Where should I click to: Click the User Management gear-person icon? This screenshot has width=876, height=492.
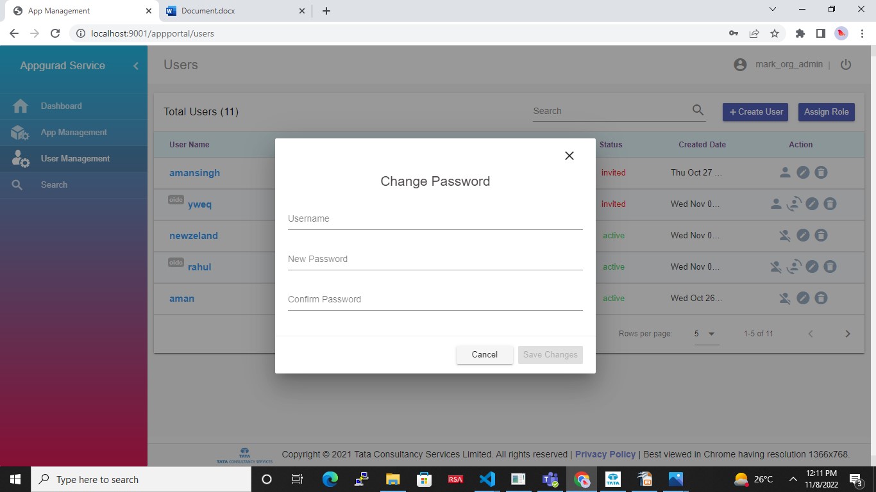[x=21, y=159]
